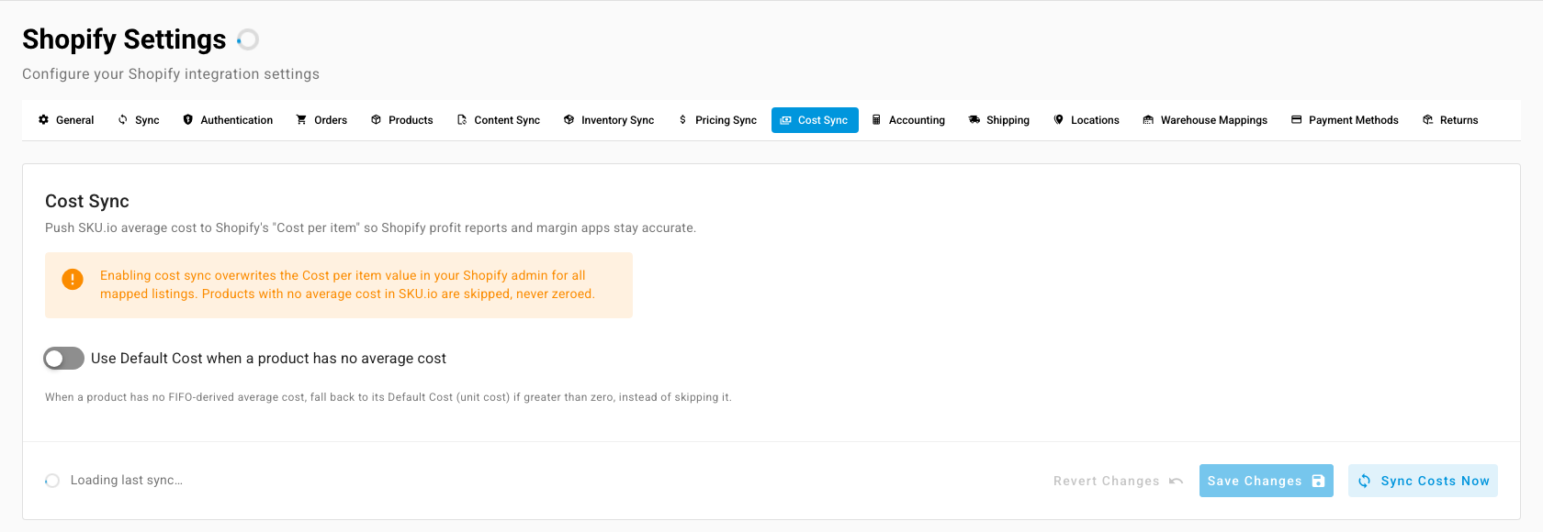1543x532 pixels.
Task: Click the sync arrows icon on Sync Costs Now
Action: click(1365, 481)
